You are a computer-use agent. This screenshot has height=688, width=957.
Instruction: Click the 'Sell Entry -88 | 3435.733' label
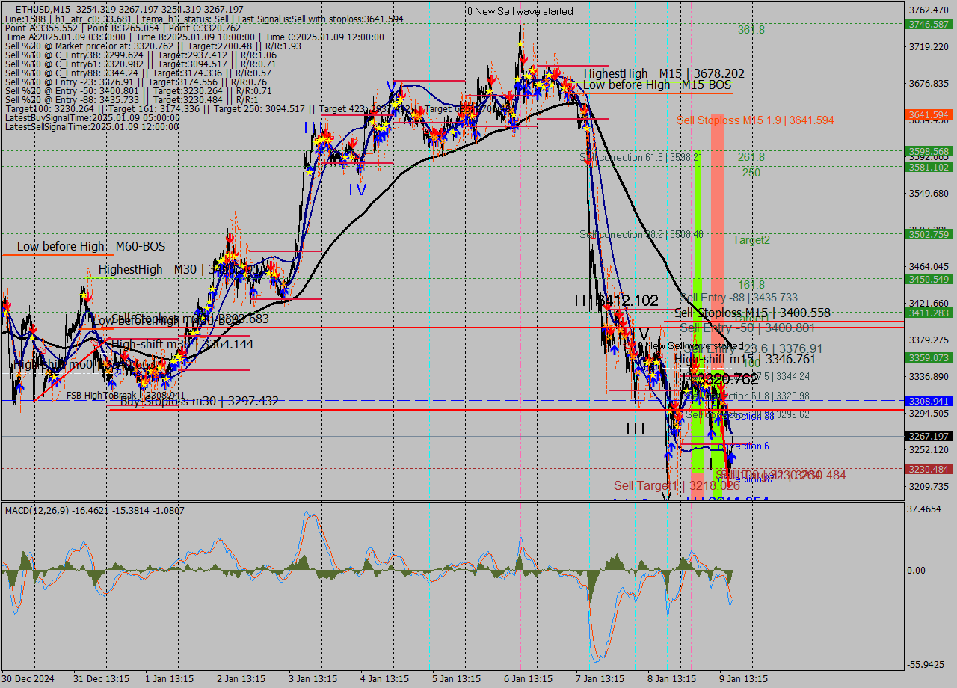point(739,298)
